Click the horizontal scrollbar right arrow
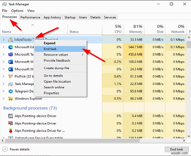The height and width of the screenshot is (156, 191). [184, 141]
